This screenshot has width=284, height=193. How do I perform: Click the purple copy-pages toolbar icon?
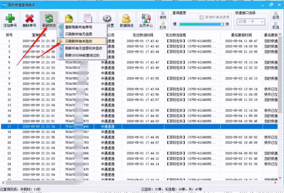pyautogui.click(x=88, y=19)
